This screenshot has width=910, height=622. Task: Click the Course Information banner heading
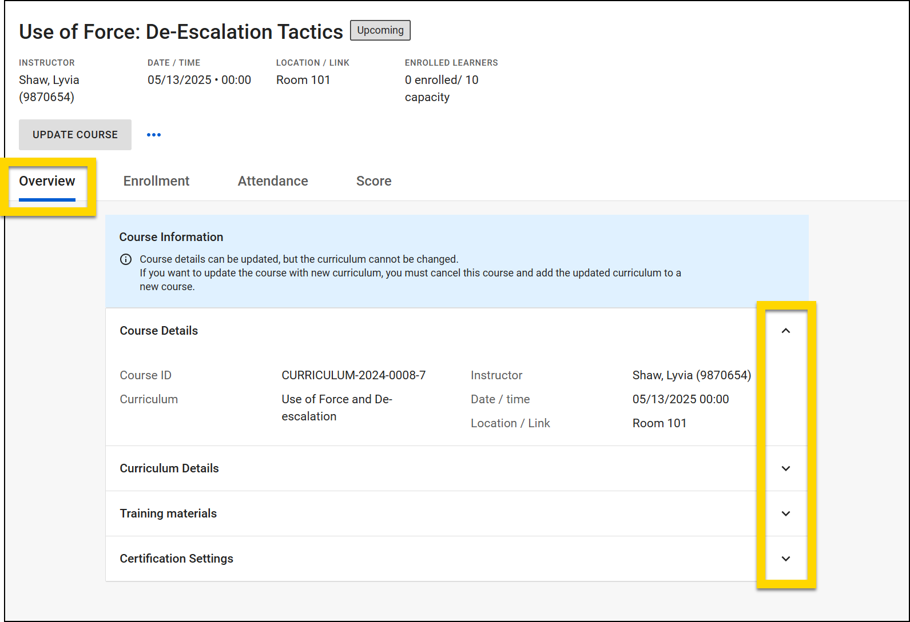171,237
